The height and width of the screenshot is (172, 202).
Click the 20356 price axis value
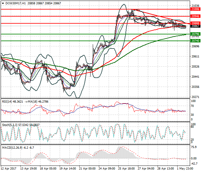(x=195, y=87)
